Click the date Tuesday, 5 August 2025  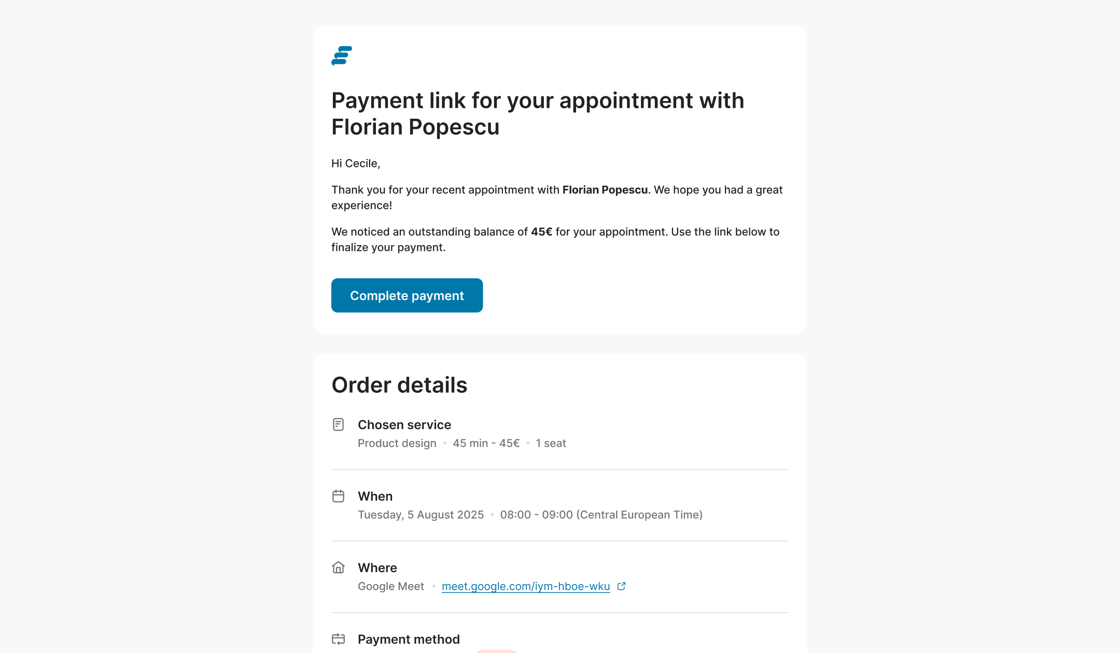[x=421, y=515]
